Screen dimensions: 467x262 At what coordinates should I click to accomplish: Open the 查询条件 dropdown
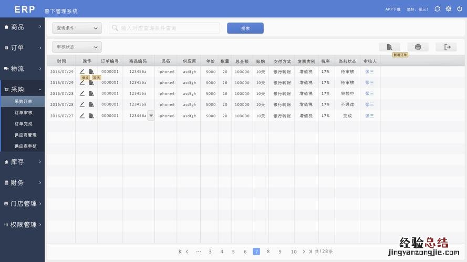coord(76,28)
